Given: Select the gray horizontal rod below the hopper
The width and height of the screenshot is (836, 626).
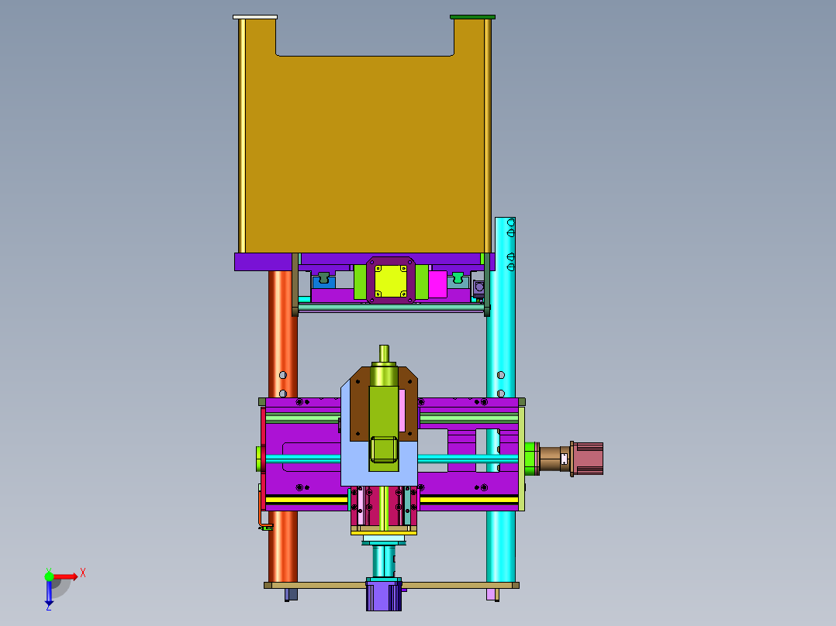Looking at the screenshot, I should point(391,308).
